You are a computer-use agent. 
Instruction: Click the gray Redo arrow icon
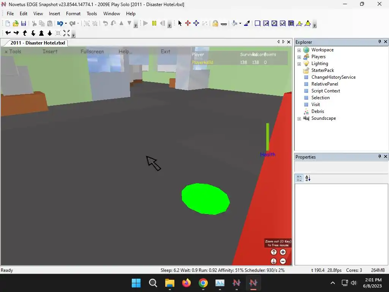pos(72,23)
